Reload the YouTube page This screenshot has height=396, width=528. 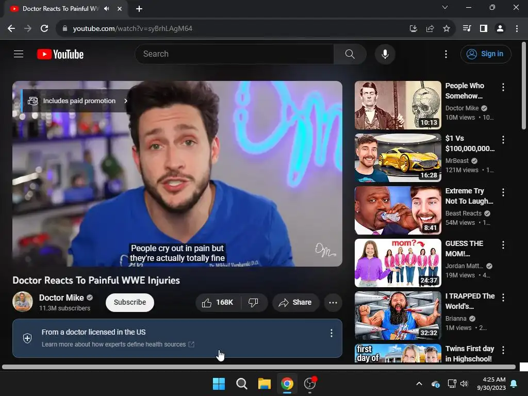pos(44,29)
